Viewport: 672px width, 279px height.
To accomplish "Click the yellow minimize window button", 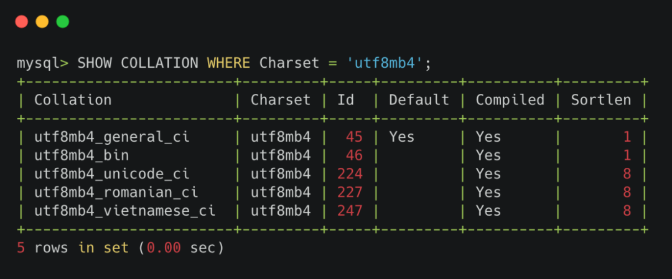I will pos(42,22).
